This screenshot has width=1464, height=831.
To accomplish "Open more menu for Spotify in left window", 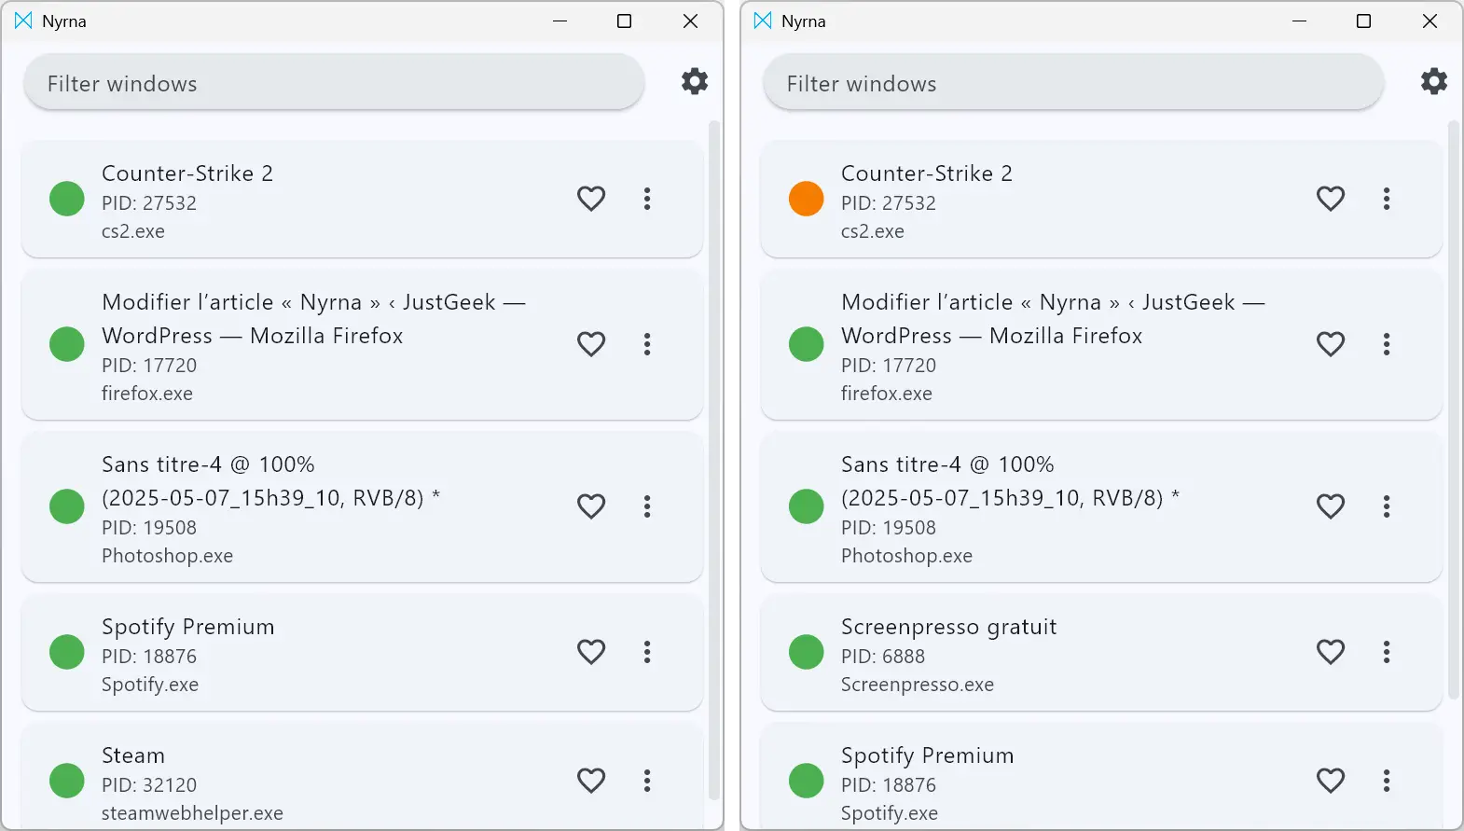I will tap(647, 652).
